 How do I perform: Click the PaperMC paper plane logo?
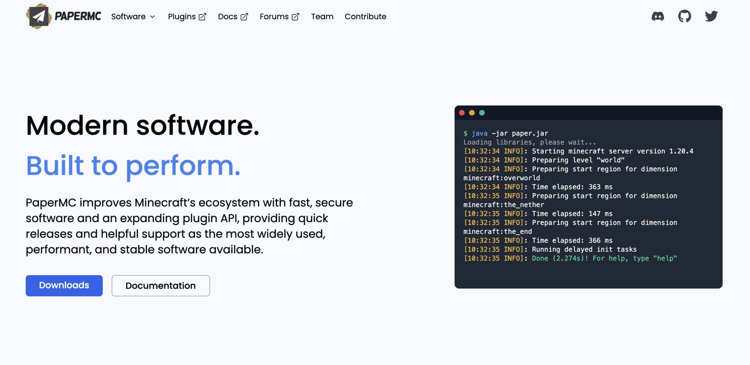pos(39,16)
